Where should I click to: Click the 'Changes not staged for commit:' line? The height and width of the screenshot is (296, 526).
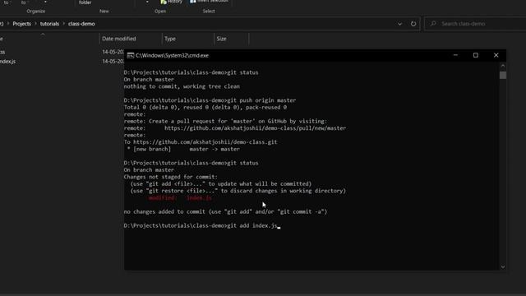[x=170, y=177]
